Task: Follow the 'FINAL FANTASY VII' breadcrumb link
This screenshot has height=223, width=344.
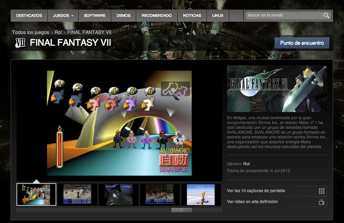Action: point(89,32)
